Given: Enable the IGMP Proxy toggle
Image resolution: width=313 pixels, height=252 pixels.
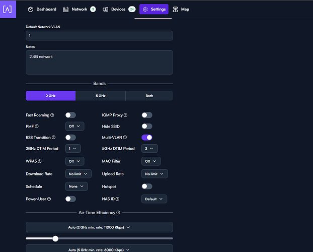Looking at the screenshot, I should pyautogui.click(x=147, y=115).
